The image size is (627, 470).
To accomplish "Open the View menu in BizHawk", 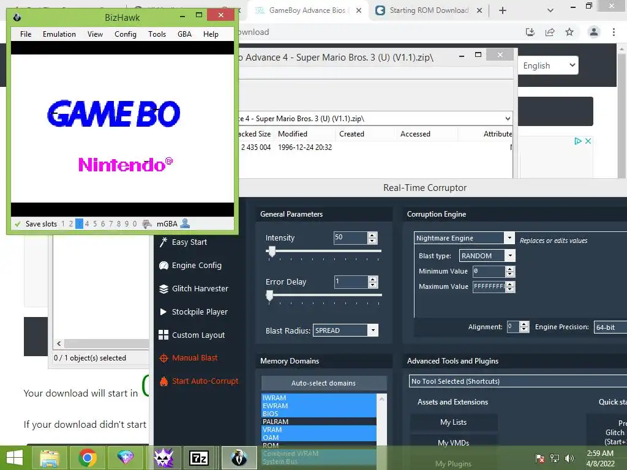I will point(95,34).
